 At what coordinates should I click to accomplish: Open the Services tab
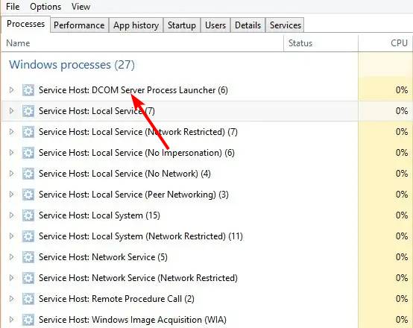286,25
